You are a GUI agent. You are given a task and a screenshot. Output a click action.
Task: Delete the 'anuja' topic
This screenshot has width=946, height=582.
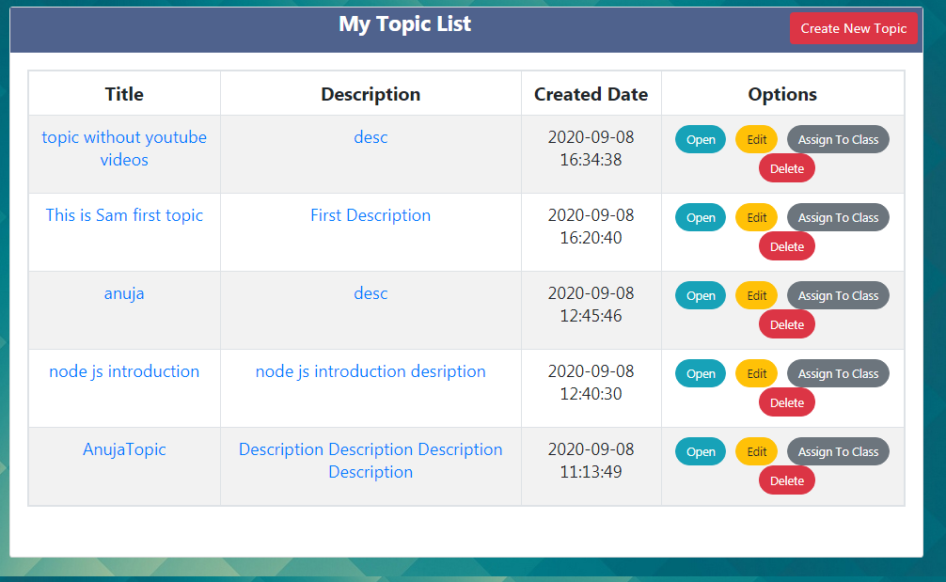click(787, 324)
